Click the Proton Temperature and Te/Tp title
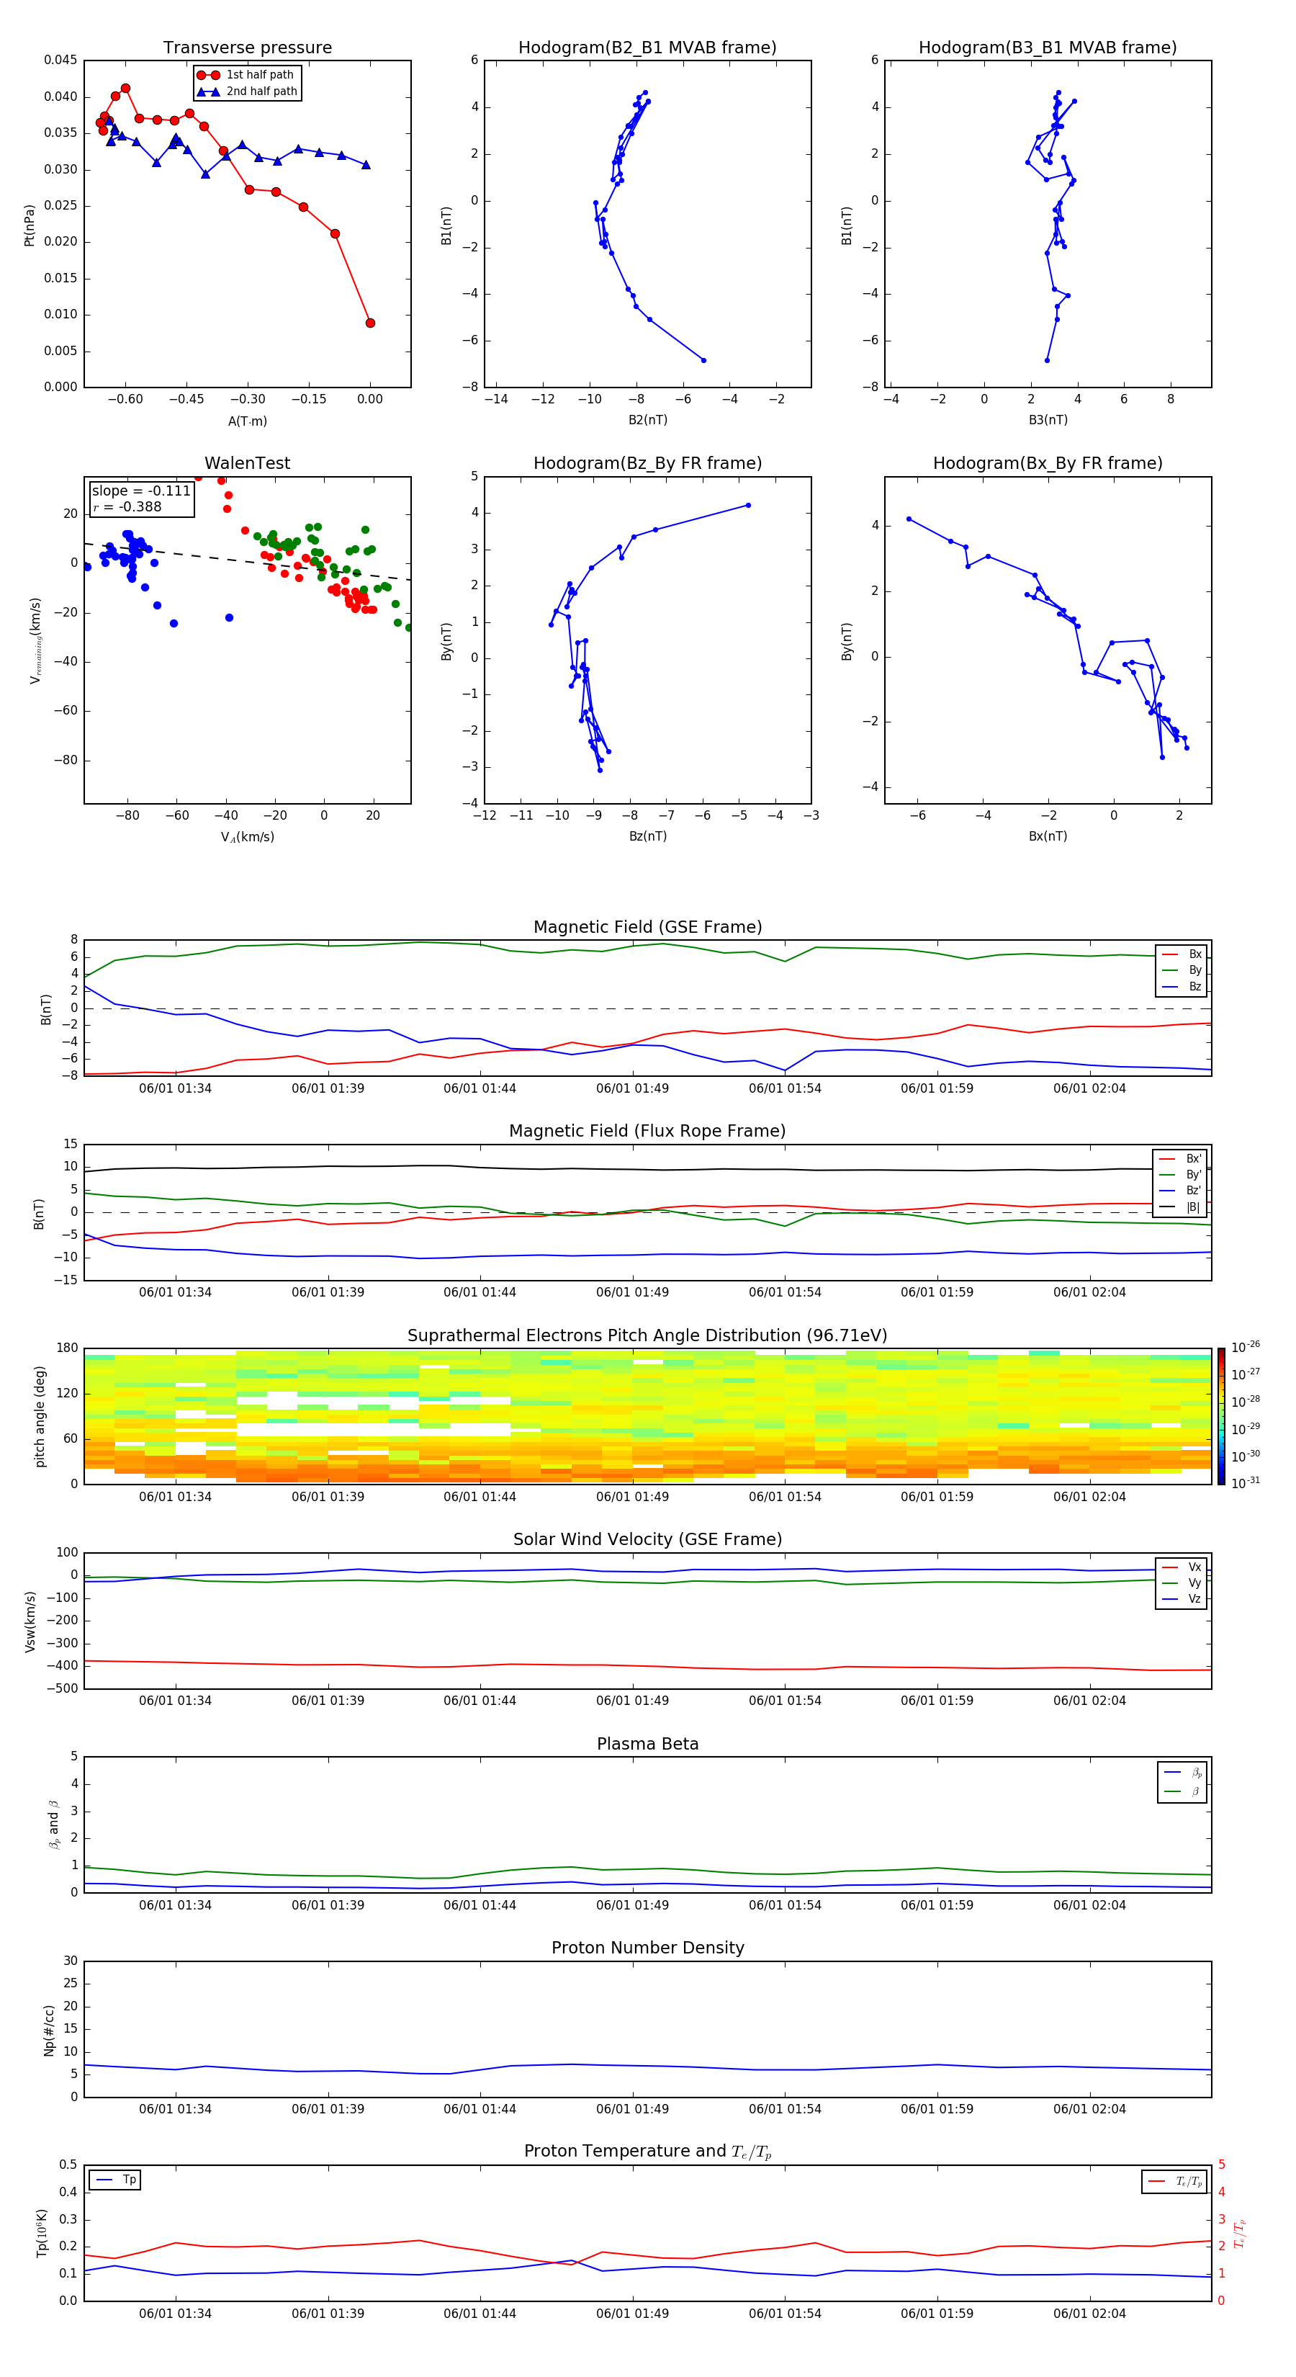The height and width of the screenshot is (2377, 1296). (647, 2152)
